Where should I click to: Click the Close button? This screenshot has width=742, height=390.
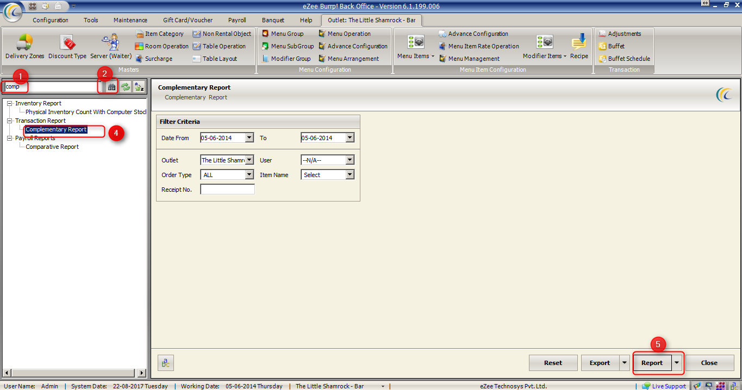point(709,363)
